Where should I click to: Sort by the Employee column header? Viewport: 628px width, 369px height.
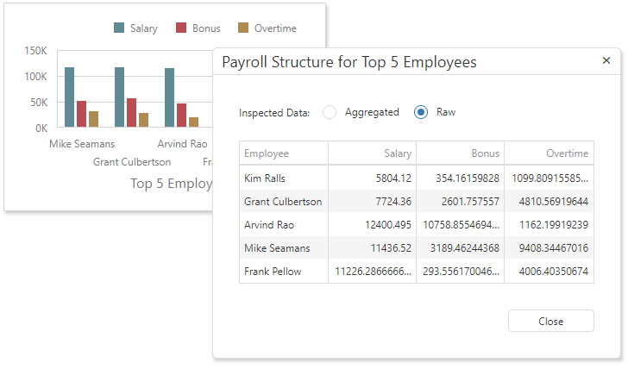point(283,153)
